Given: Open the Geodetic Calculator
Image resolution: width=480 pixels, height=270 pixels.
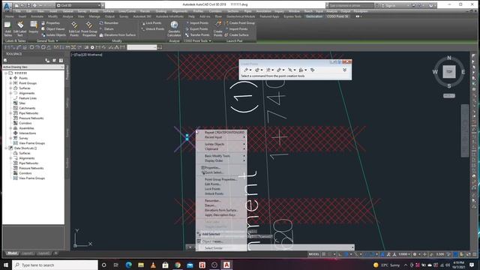Looking at the screenshot, I should click(174, 28).
